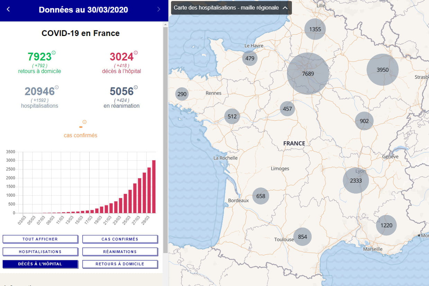Open info icon next to 20946 hospitalisations
The image size is (429, 286).
pos(57,87)
